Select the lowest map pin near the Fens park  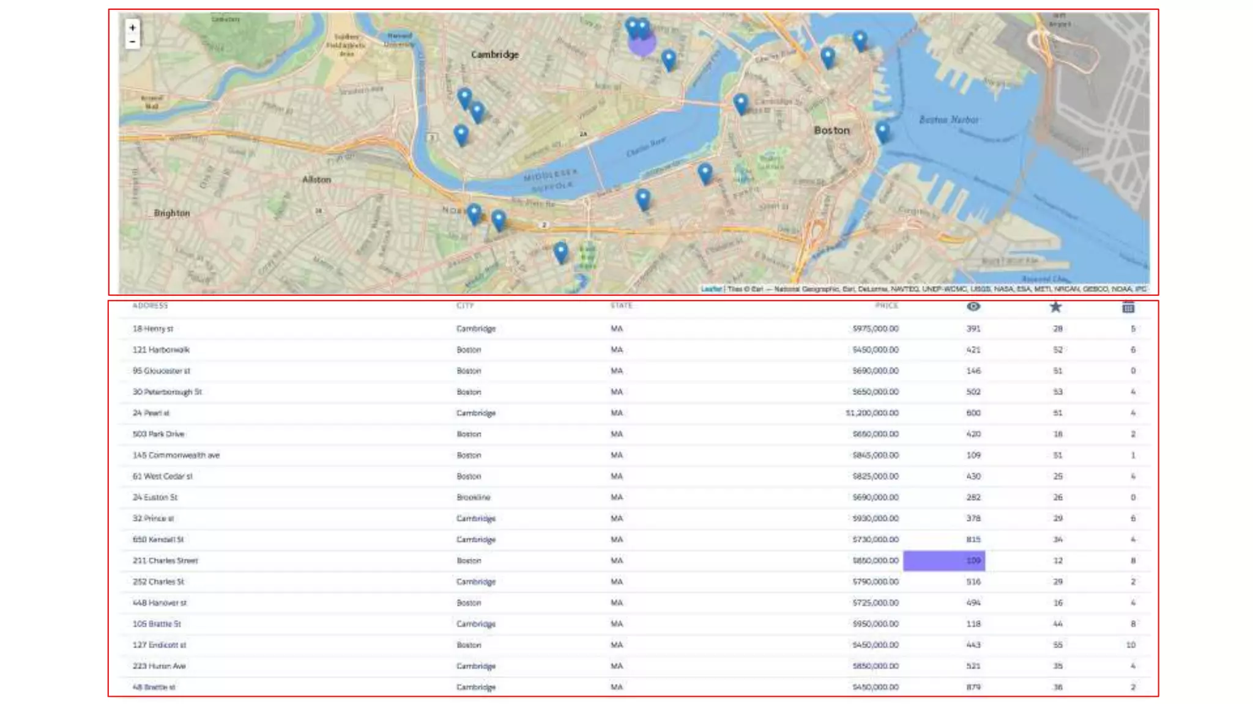(x=560, y=252)
